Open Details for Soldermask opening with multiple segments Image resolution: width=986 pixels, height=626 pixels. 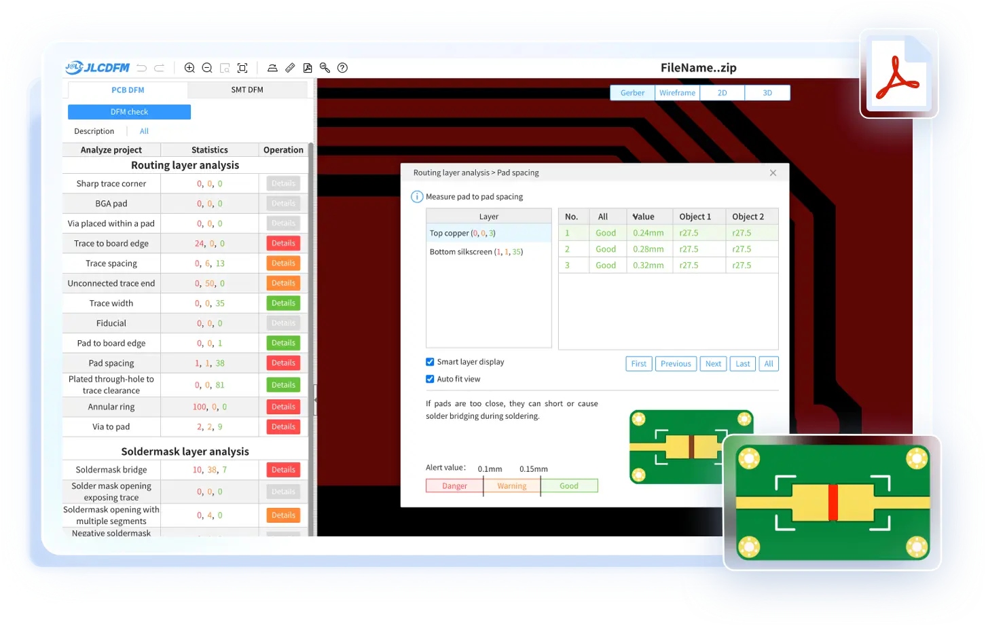283,515
